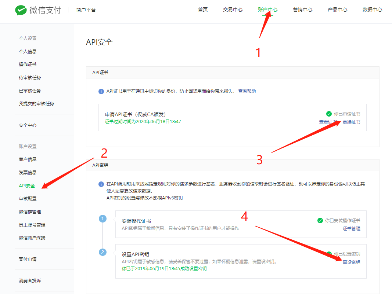The width and height of the screenshot is (392, 294).
Task: Open 首页 in top navigation
Action: (x=203, y=10)
